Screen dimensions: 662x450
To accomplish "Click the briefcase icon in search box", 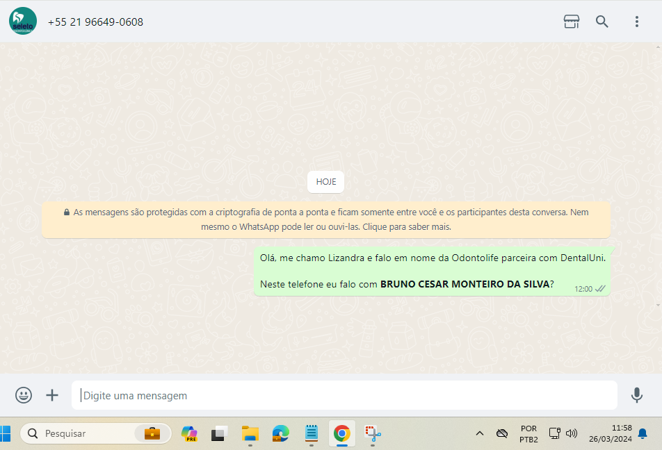I will 152,433.
